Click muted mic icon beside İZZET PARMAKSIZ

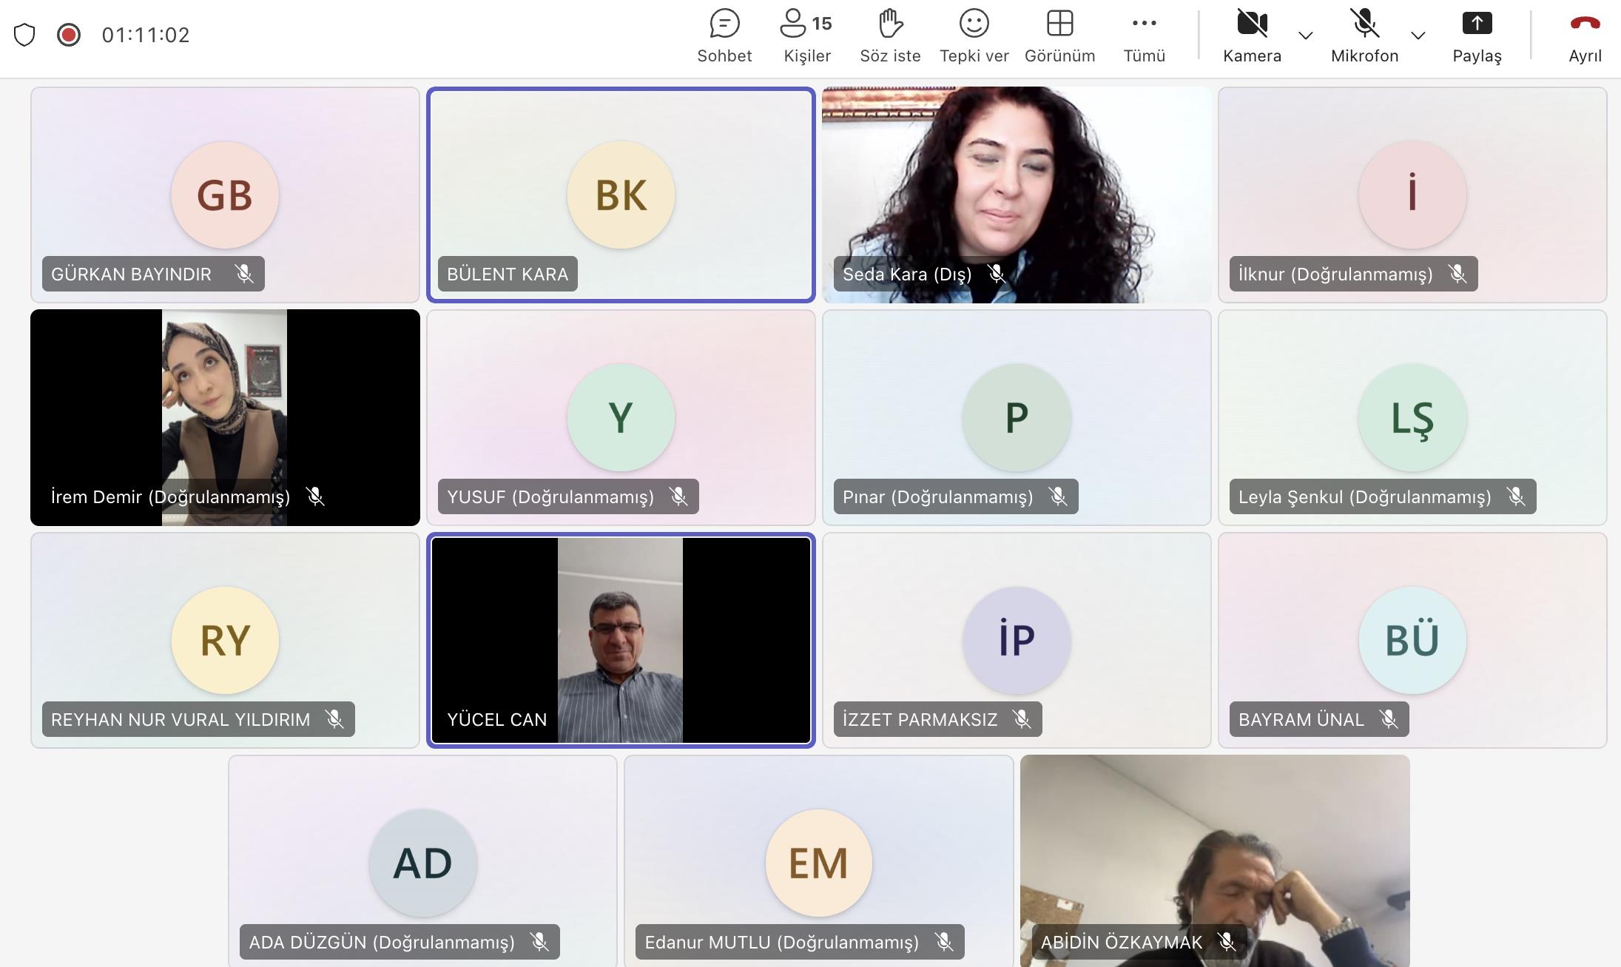pyautogui.click(x=1022, y=719)
